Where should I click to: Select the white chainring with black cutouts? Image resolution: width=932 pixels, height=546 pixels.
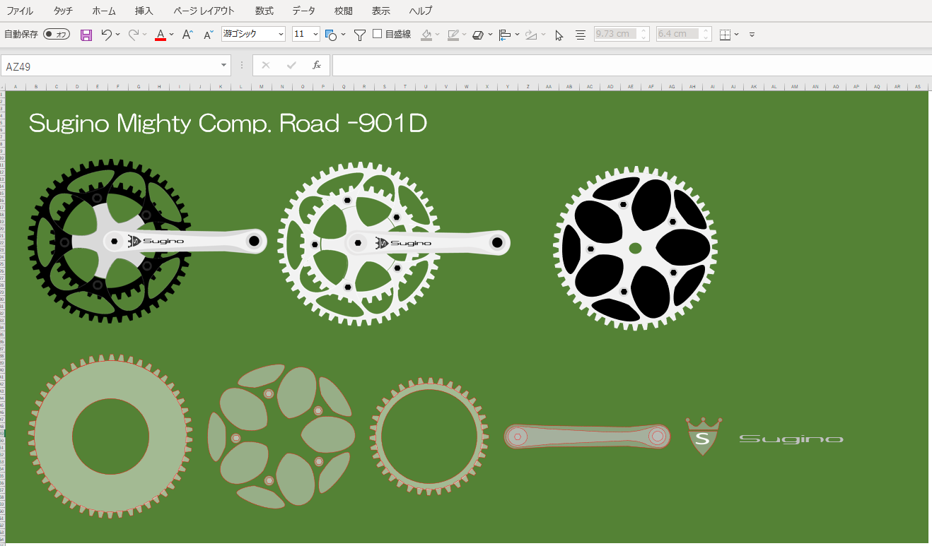click(635, 248)
